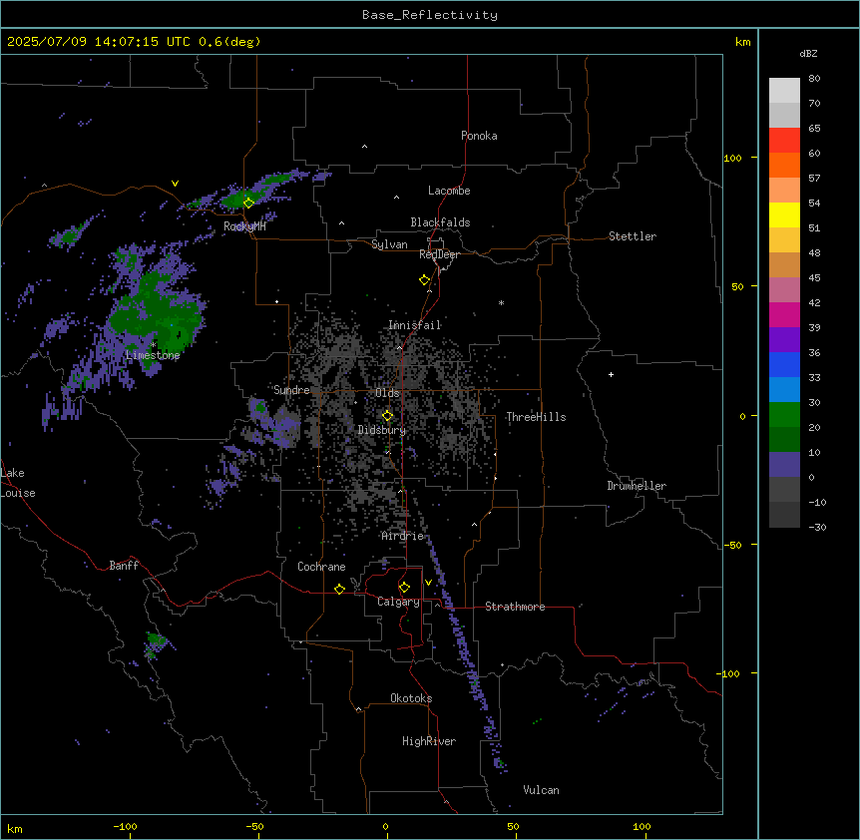Click the yellow V marker east of Calgary
The width and height of the screenshot is (860, 840).
(x=428, y=583)
